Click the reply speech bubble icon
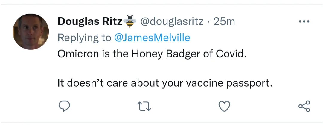The height and width of the screenshot is (125, 323). point(64,106)
